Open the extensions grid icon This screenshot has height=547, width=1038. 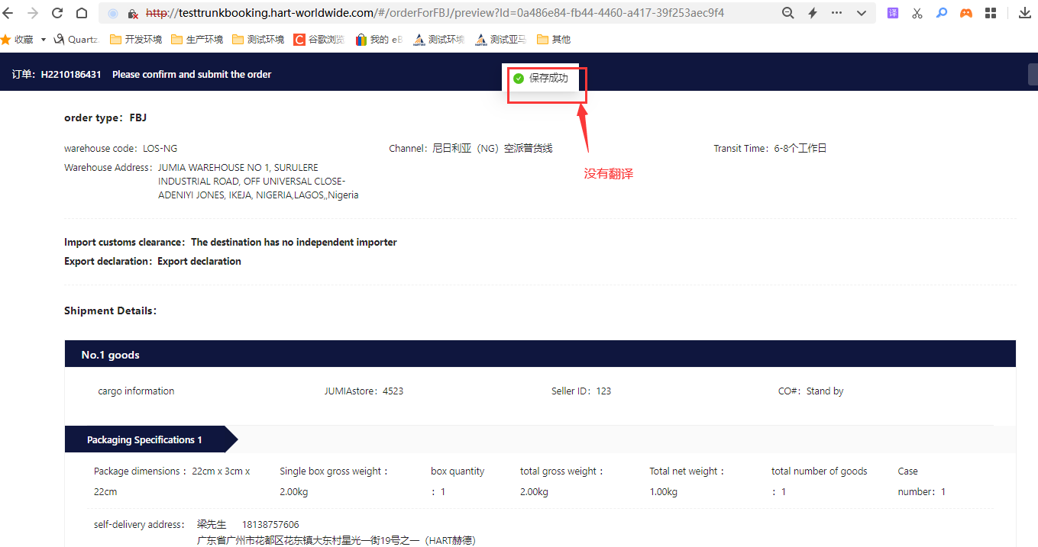pyautogui.click(x=991, y=13)
